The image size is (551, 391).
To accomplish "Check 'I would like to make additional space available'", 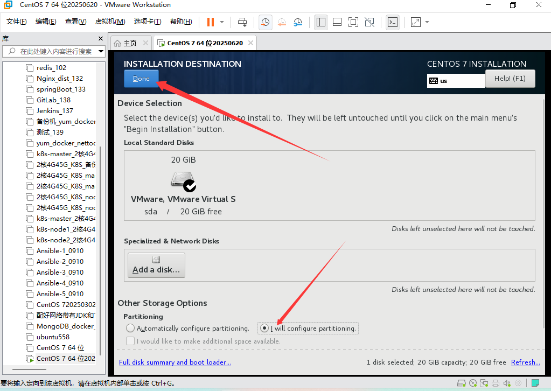I will (x=130, y=340).
